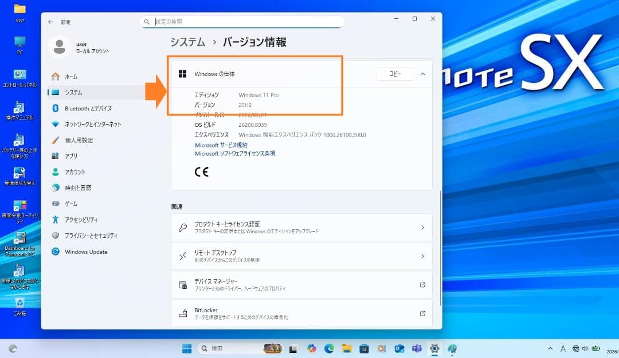
Task: Copy Windows specifications with コピー button
Action: point(395,74)
